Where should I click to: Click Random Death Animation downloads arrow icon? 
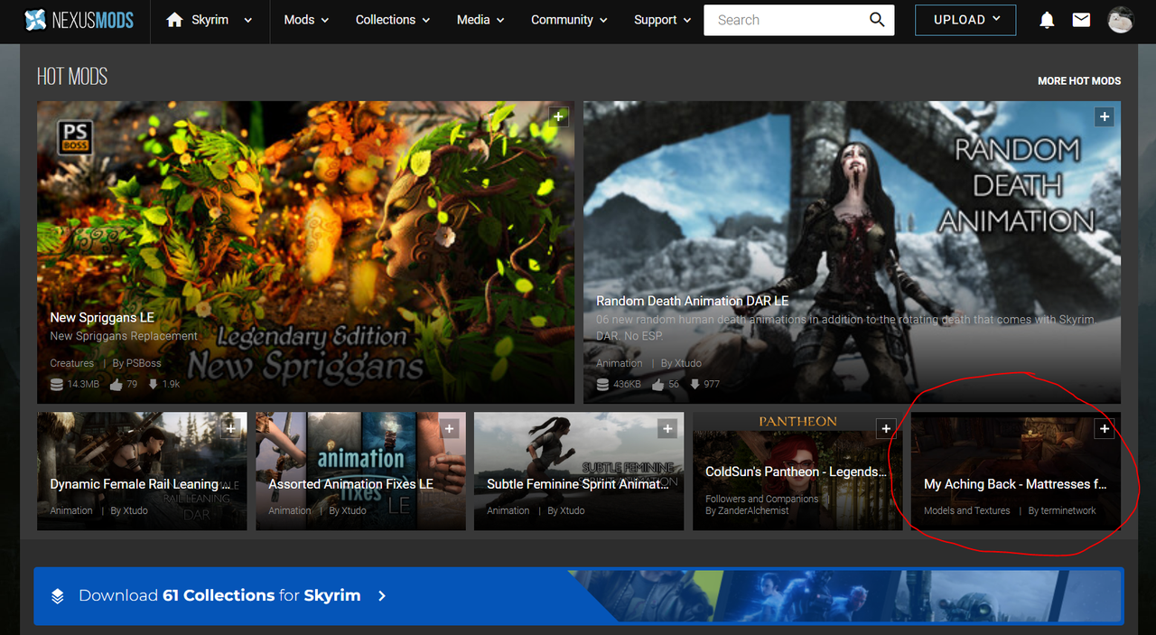(695, 384)
